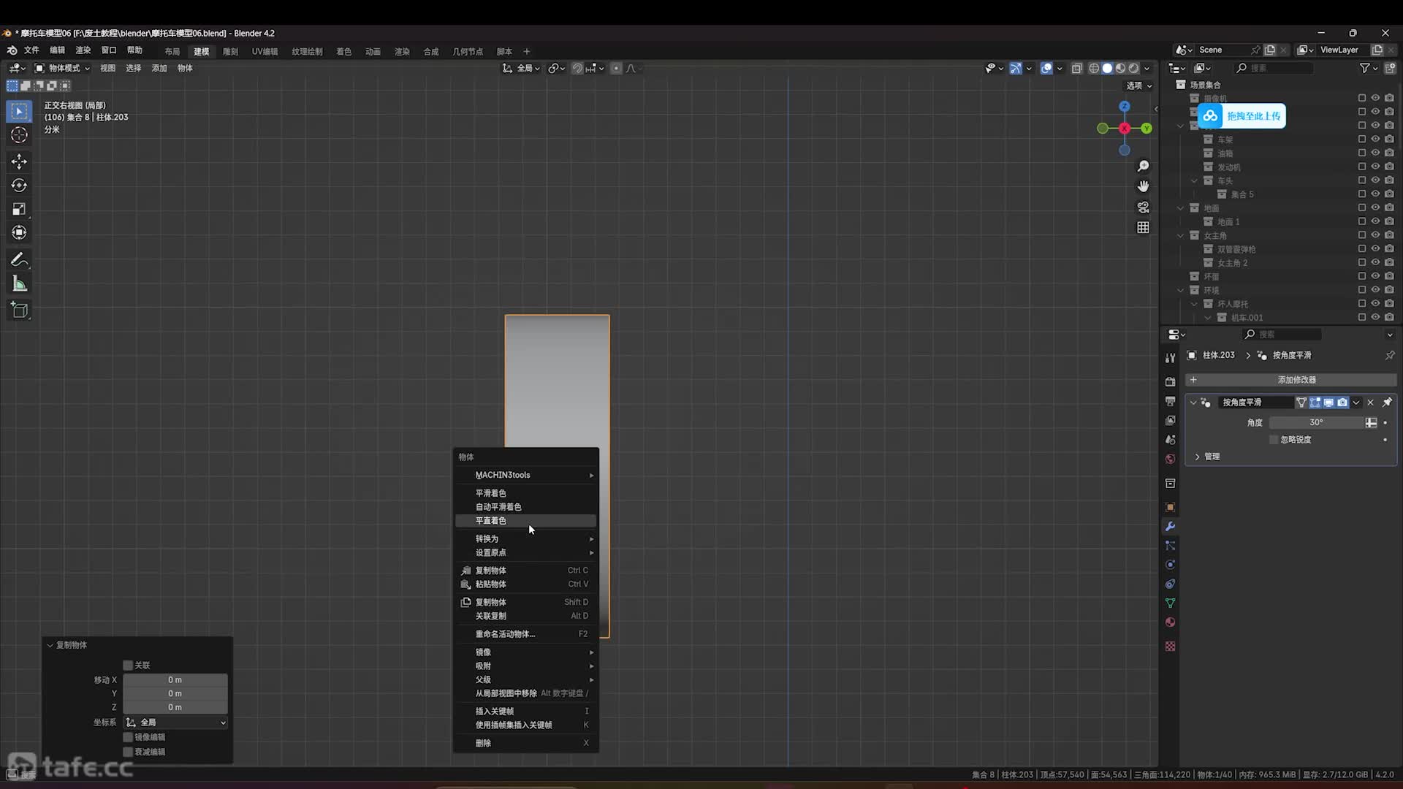Select the Annotate pencil tool
Image resolution: width=1403 pixels, height=789 pixels.
(x=19, y=260)
